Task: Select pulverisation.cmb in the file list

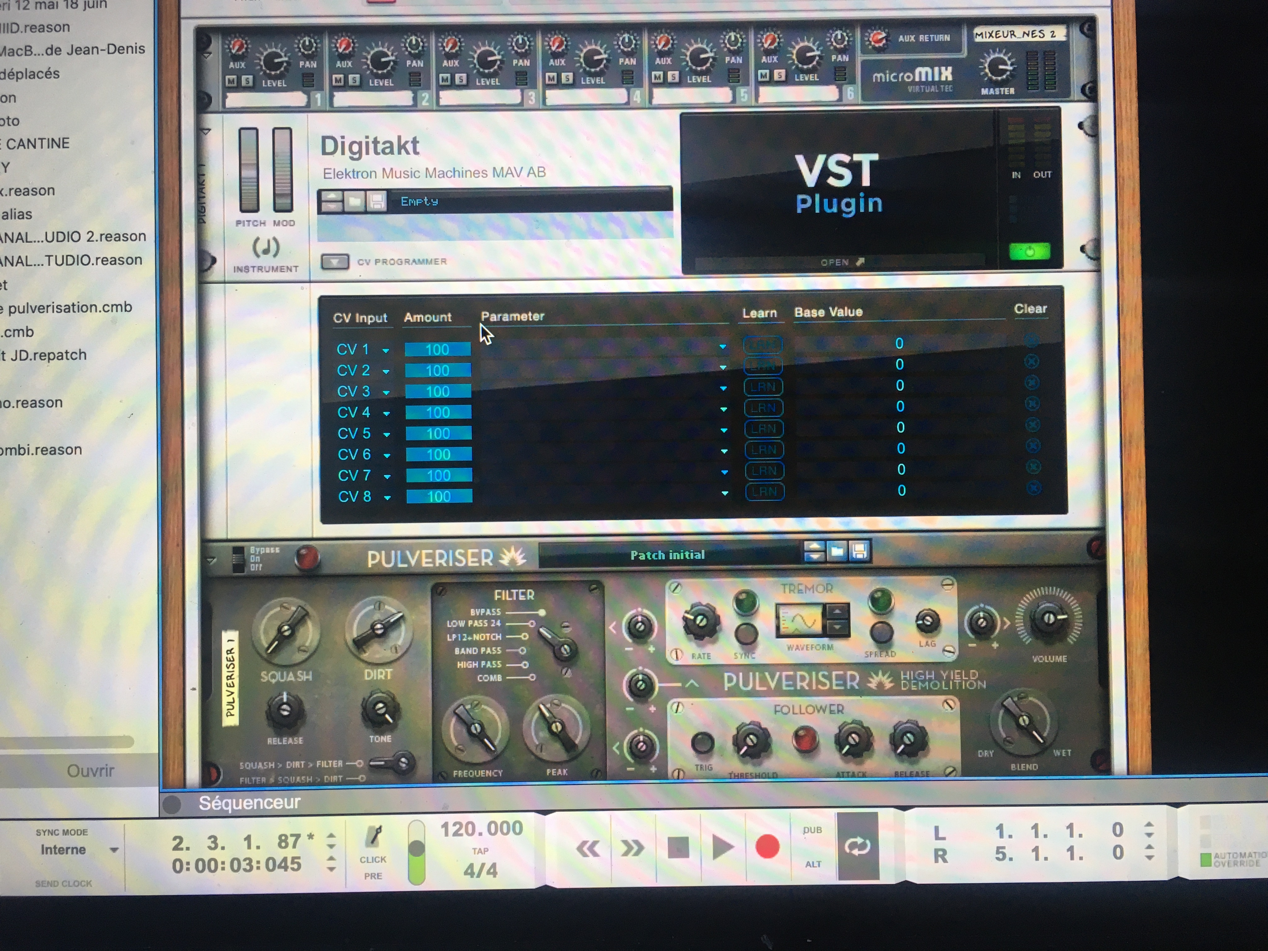Action: [66, 308]
